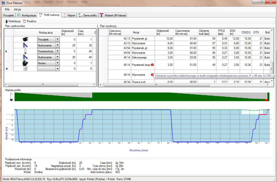The height and width of the screenshot is (182, 277).
Task: Expand the Początek action type dropdown
Action: coord(57,39)
